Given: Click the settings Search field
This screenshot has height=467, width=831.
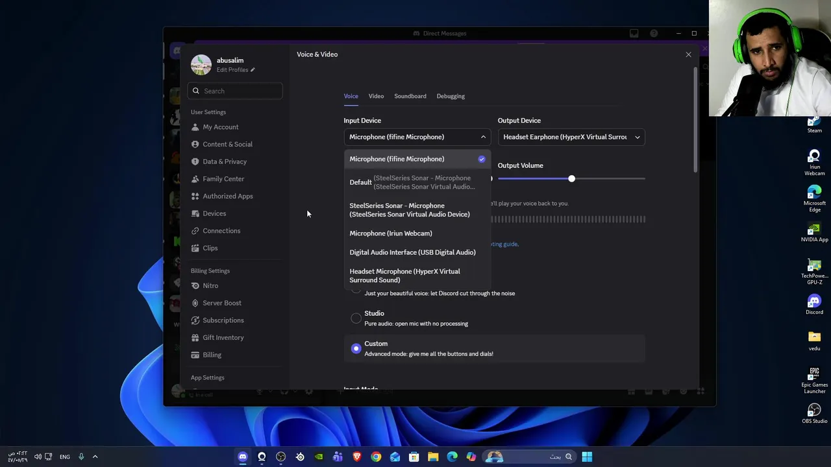Looking at the screenshot, I should pyautogui.click(x=235, y=91).
